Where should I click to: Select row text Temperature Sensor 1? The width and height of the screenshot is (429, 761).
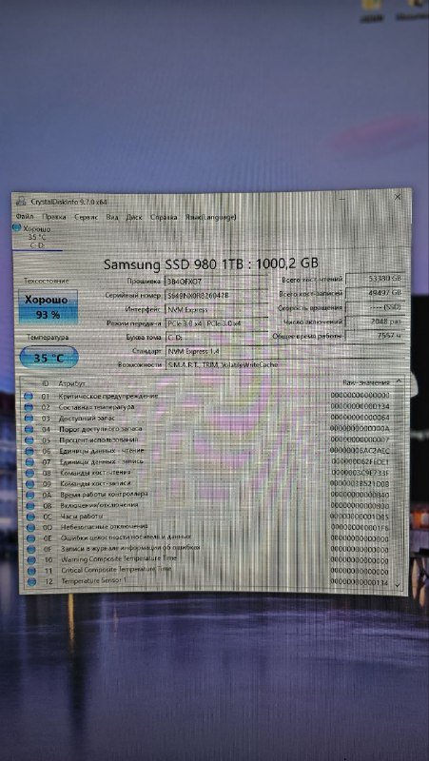(x=93, y=581)
